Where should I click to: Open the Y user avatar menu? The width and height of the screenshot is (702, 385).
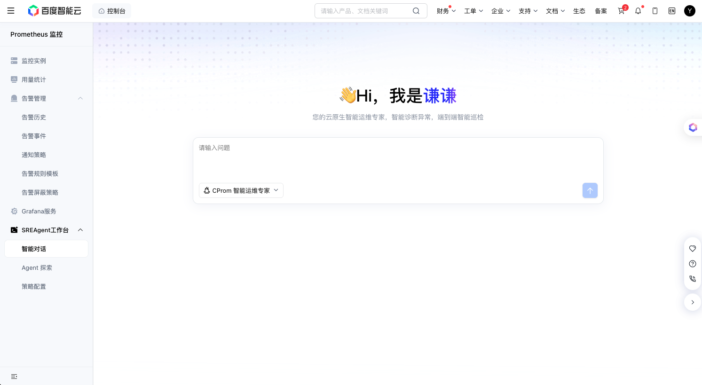(690, 11)
